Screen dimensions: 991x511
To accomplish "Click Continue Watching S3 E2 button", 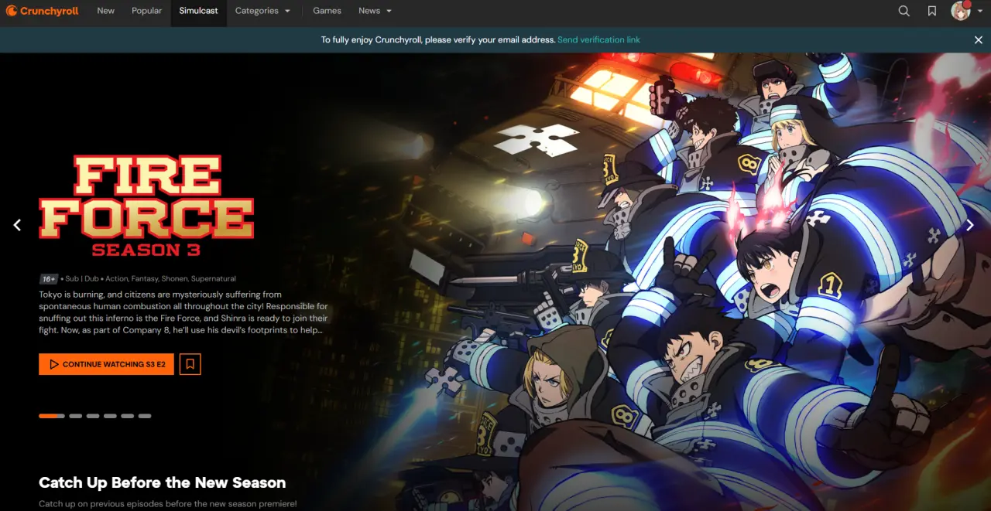I will point(106,364).
